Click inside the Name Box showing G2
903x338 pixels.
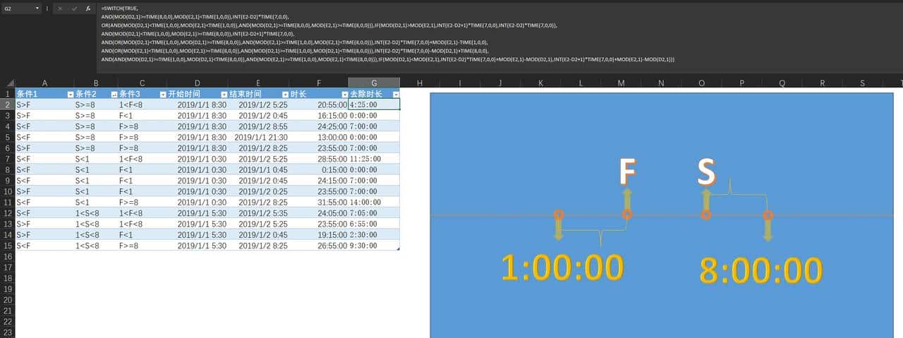coord(17,8)
